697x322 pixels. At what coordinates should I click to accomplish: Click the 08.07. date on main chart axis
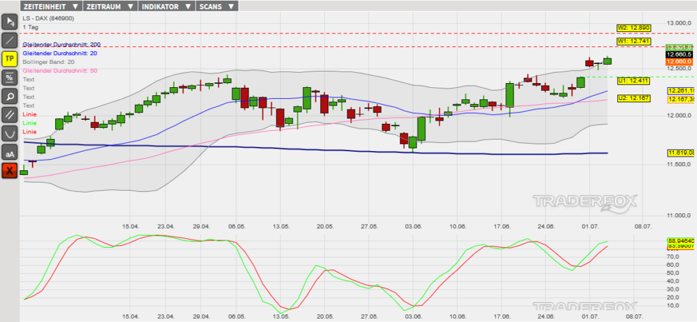[x=643, y=227]
